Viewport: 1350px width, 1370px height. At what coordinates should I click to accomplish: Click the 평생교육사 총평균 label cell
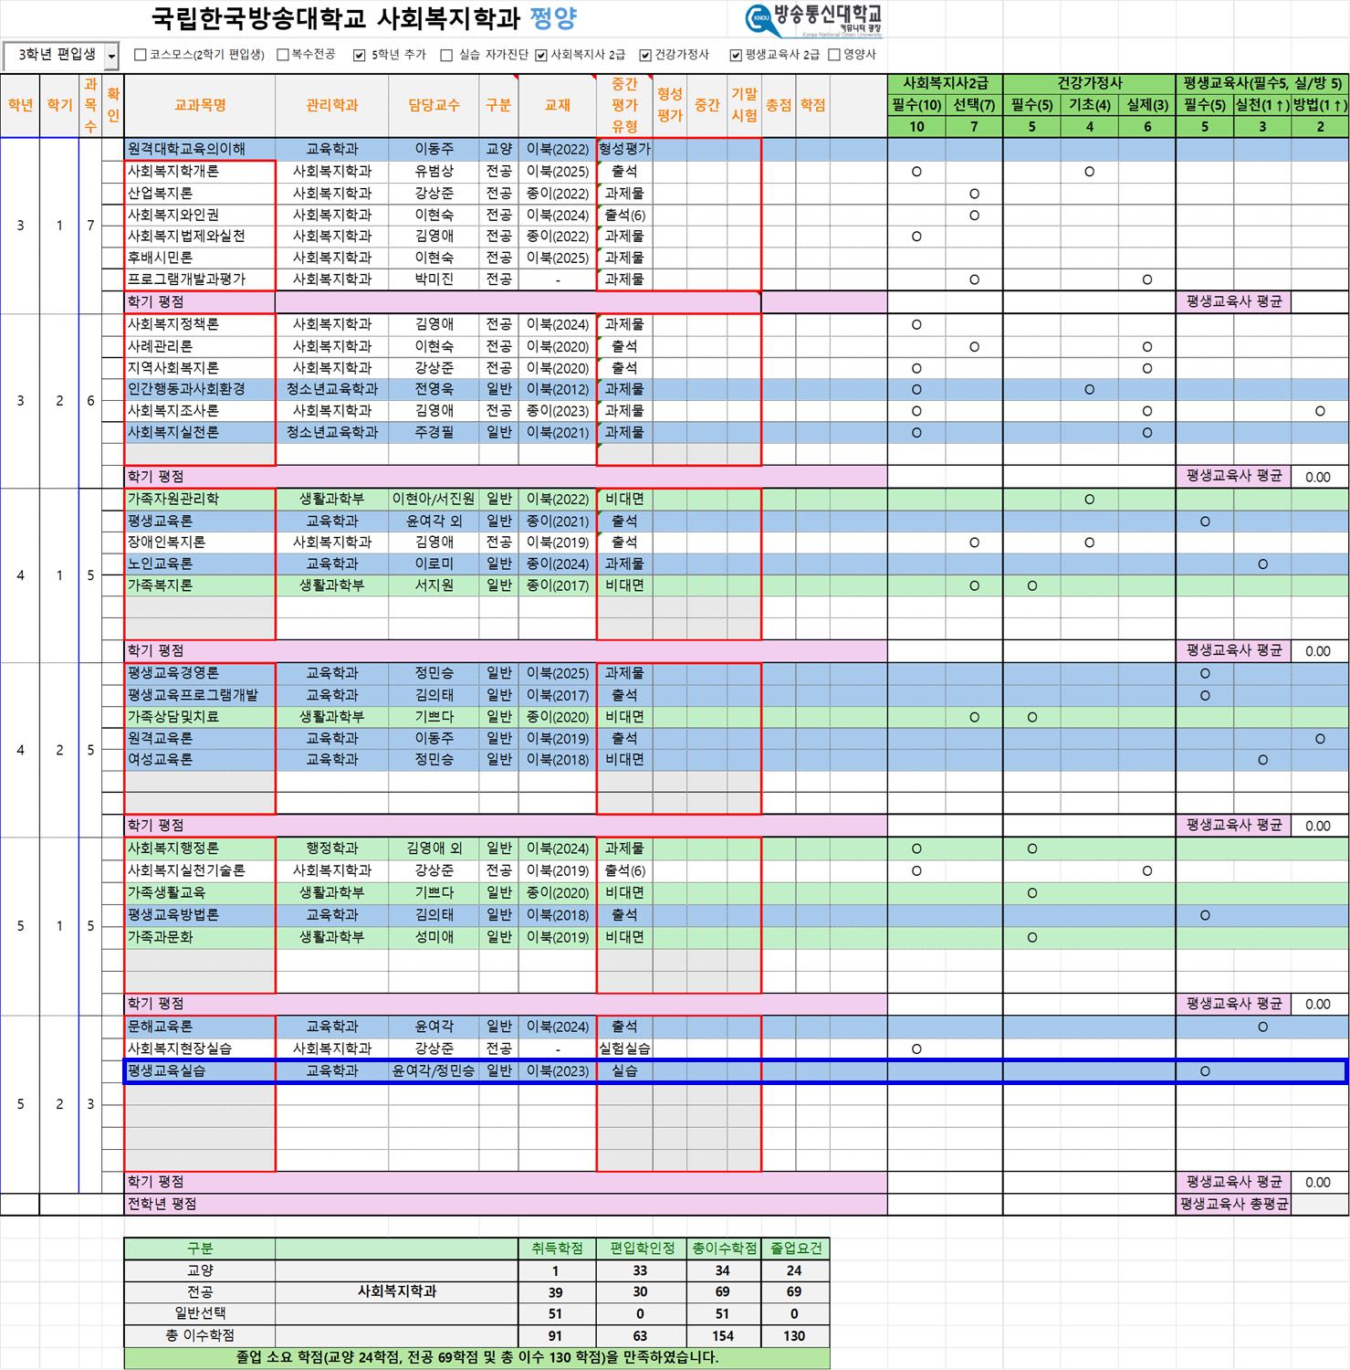(1233, 1204)
